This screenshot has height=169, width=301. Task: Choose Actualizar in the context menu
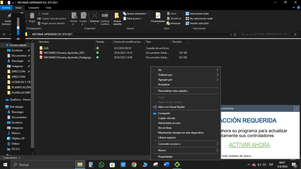coord(186,84)
